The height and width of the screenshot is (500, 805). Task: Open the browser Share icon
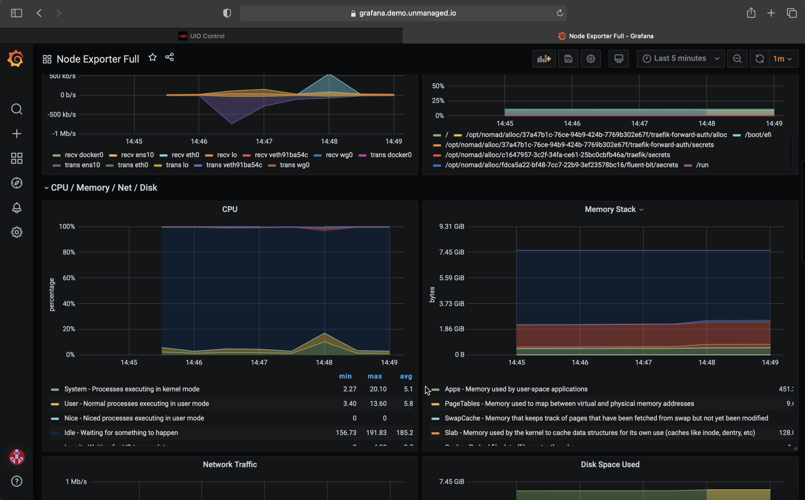[x=751, y=13]
